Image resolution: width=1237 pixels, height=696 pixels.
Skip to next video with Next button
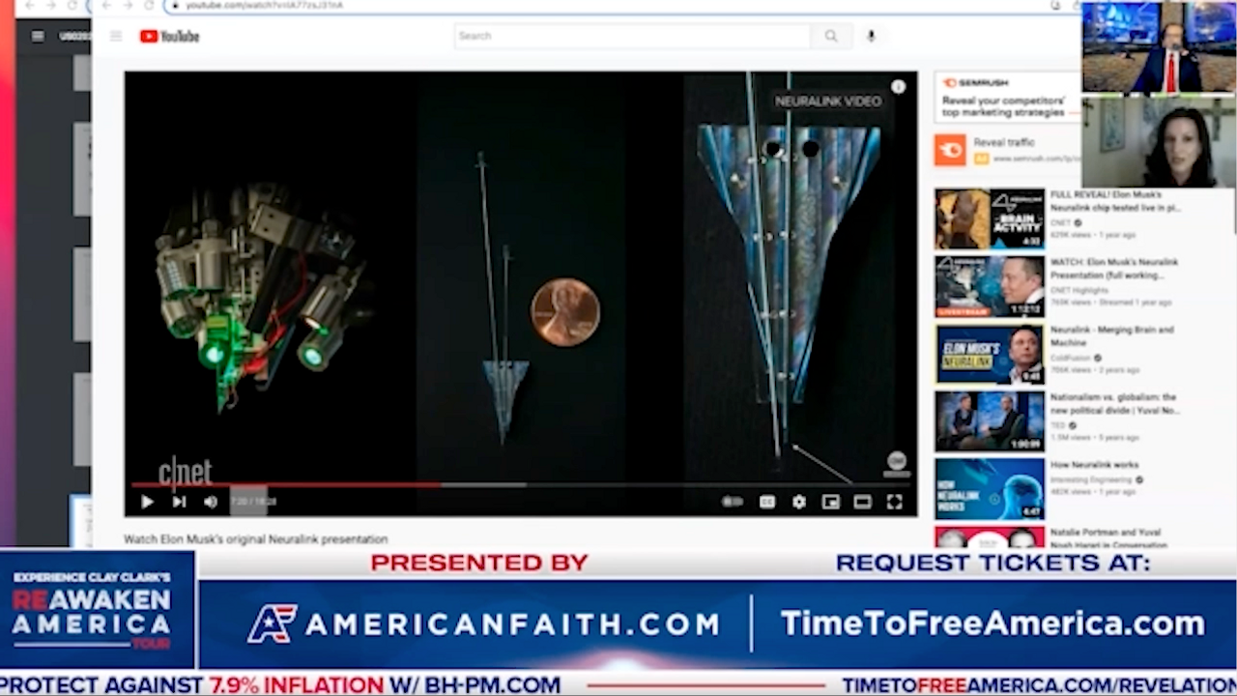(x=179, y=502)
